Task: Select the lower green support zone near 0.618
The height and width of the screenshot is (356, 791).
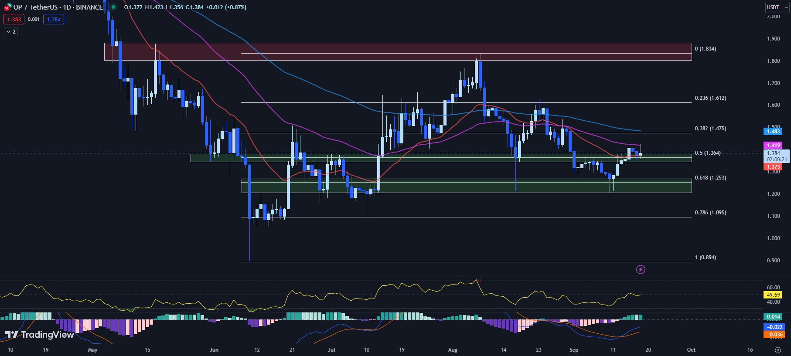Action: click(x=466, y=186)
